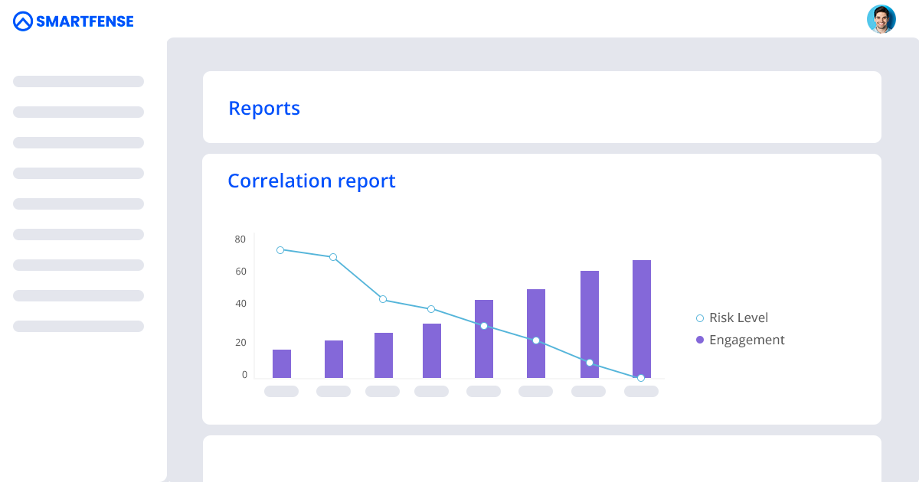The width and height of the screenshot is (919, 482).
Task: Click the Correlation report title
Action: 312,181
